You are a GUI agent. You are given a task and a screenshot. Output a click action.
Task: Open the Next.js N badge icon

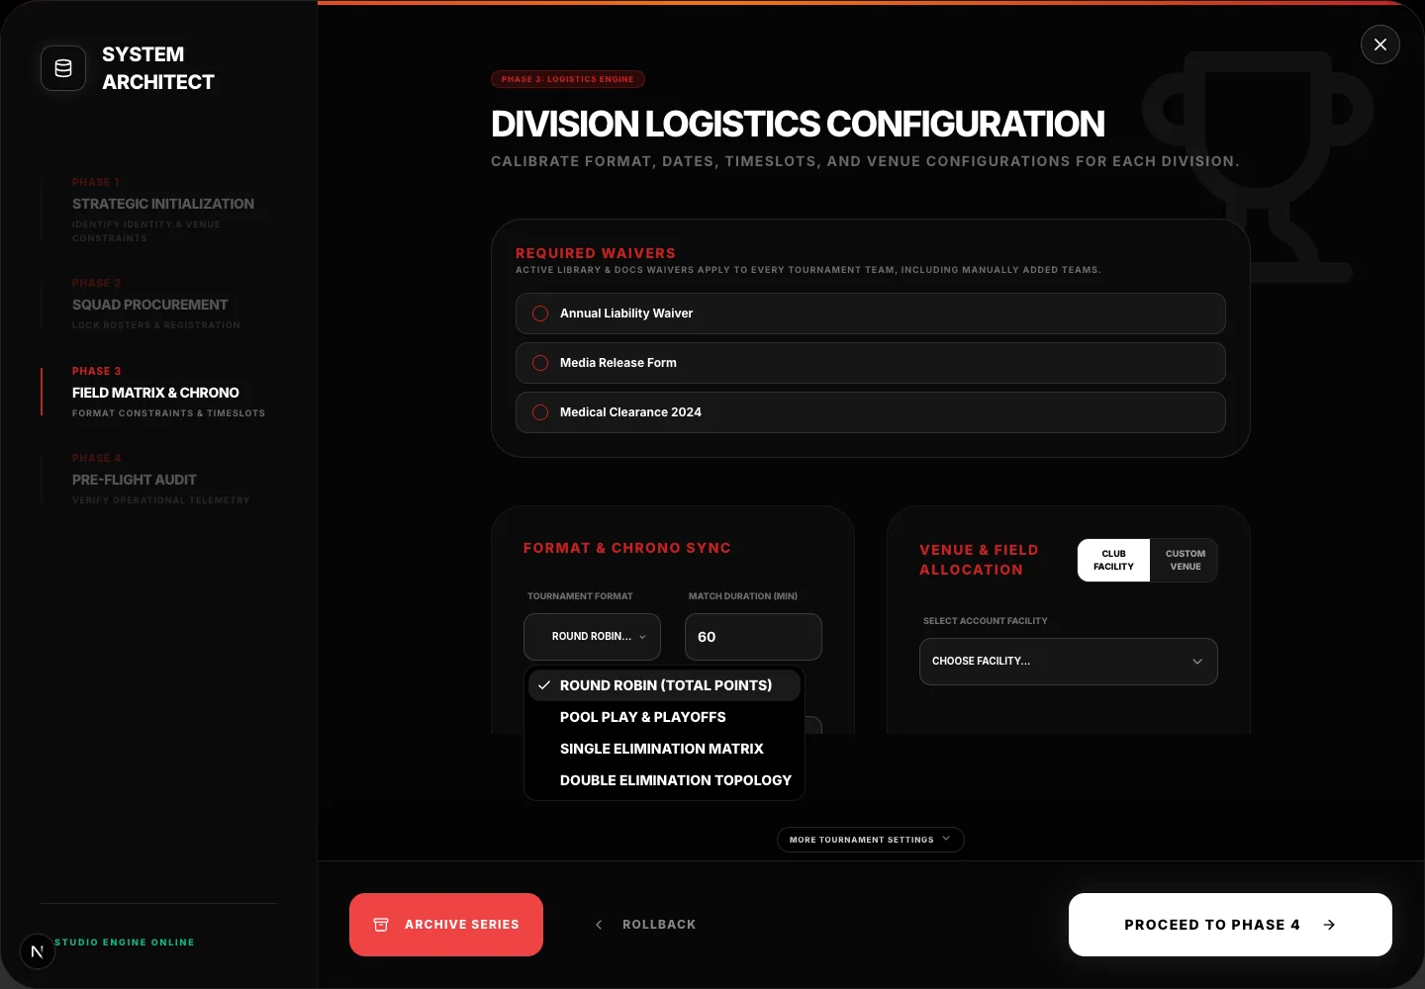click(x=38, y=951)
